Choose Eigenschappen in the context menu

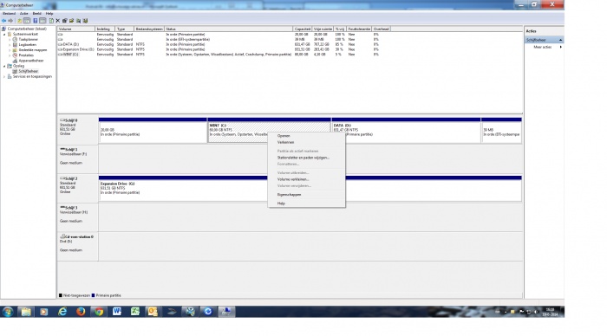289,195
